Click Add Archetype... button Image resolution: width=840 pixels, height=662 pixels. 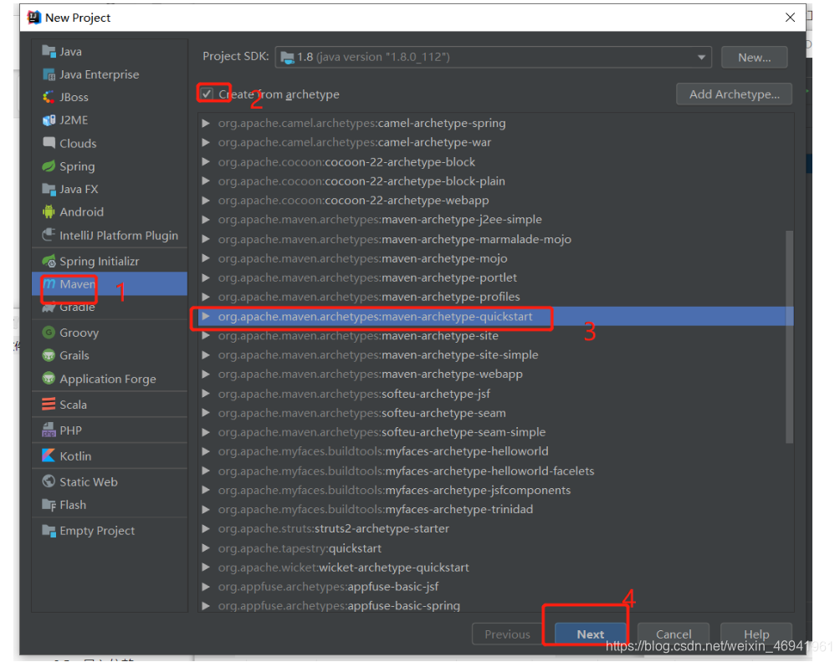click(x=734, y=94)
